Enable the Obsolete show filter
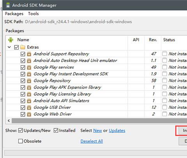The image size is (187, 158). pyautogui.click(x=21, y=141)
